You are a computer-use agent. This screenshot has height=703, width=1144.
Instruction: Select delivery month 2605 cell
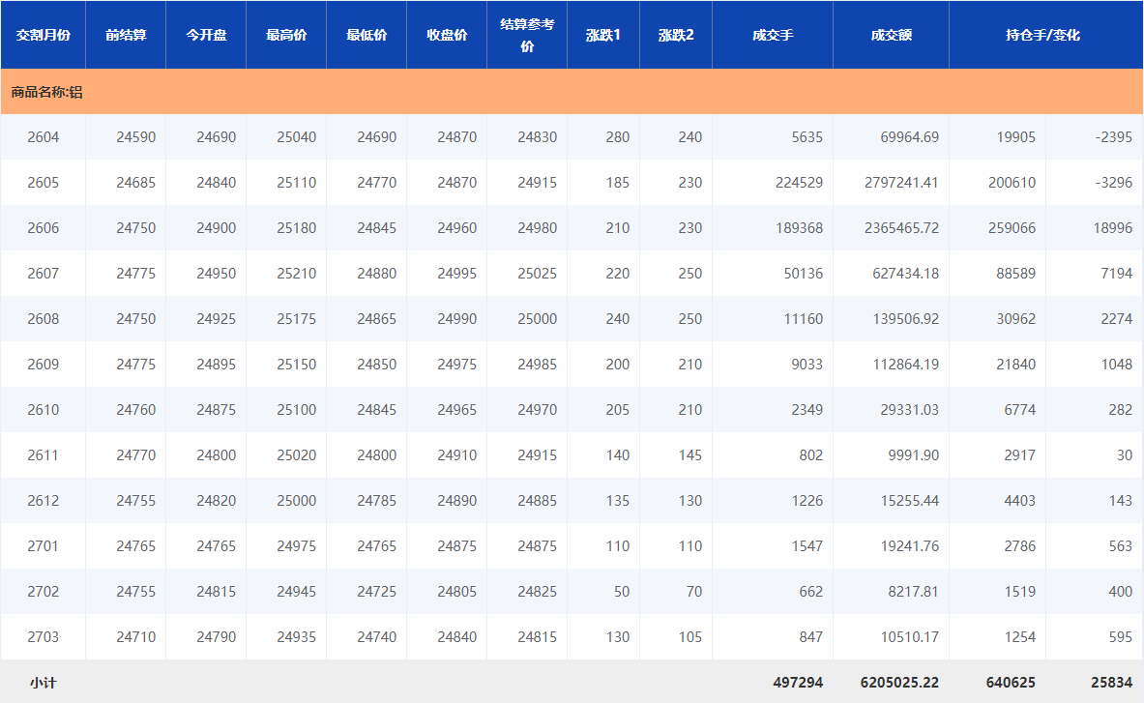click(x=44, y=183)
